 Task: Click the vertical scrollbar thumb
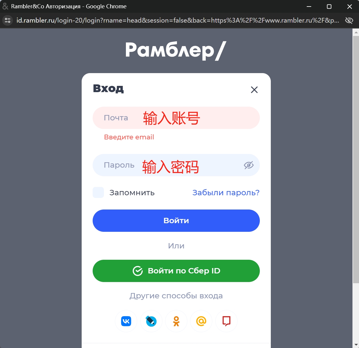pos(356,160)
